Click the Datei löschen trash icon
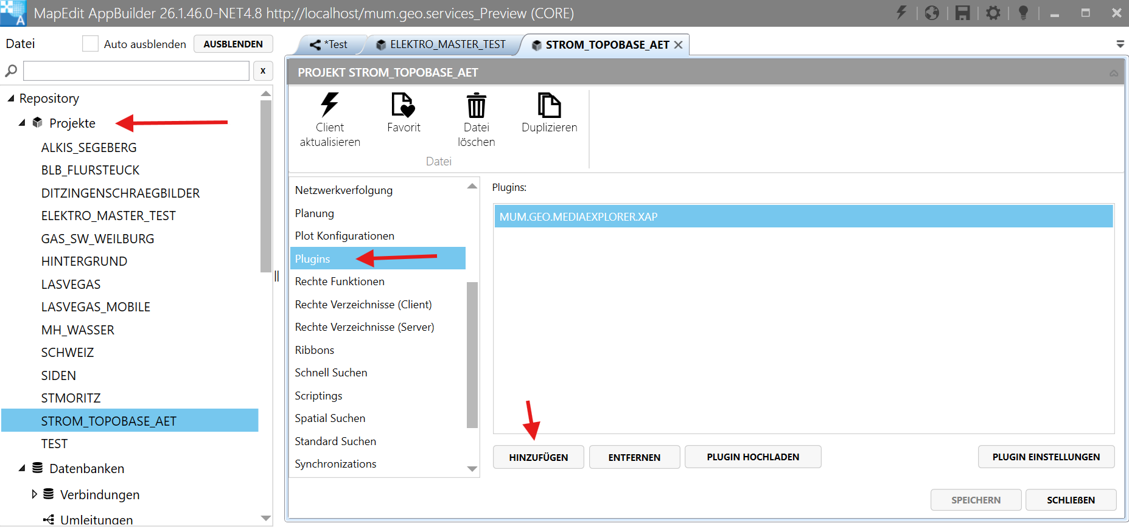This screenshot has height=529, width=1129. 476,105
